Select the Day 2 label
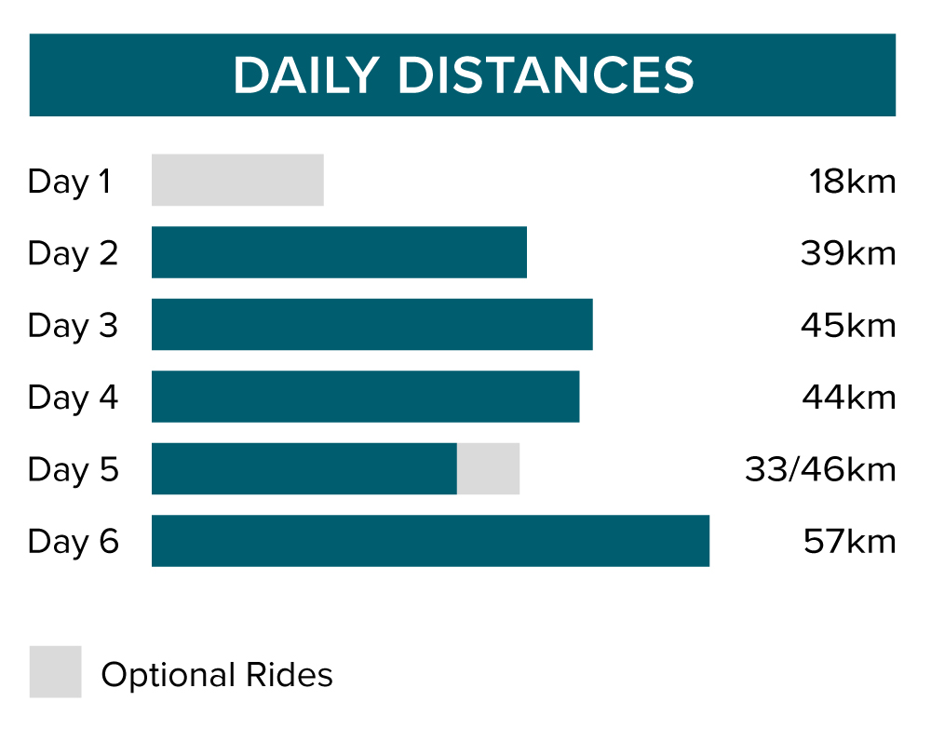 point(74,253)
